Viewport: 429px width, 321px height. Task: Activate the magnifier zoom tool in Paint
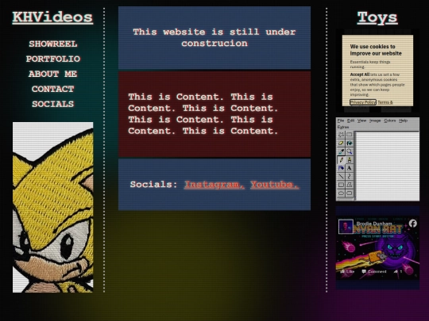pyautogui.click(x=350, y=151)
